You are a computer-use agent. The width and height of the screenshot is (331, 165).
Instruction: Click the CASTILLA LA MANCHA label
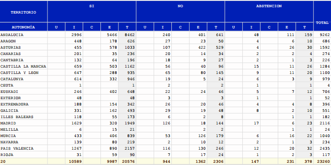[23, 66]
